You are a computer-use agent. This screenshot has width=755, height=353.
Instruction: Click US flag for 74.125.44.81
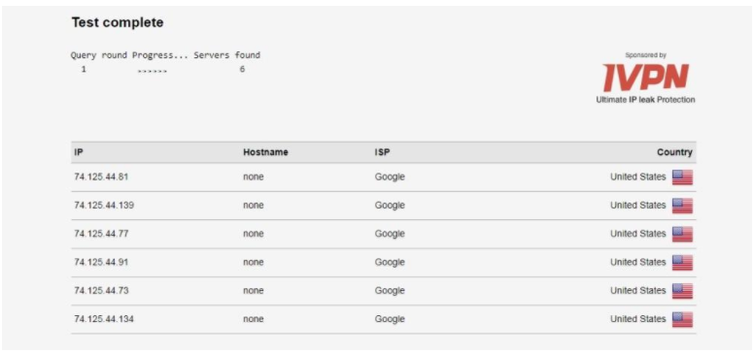pyautogui.click(x=682, y=177)
